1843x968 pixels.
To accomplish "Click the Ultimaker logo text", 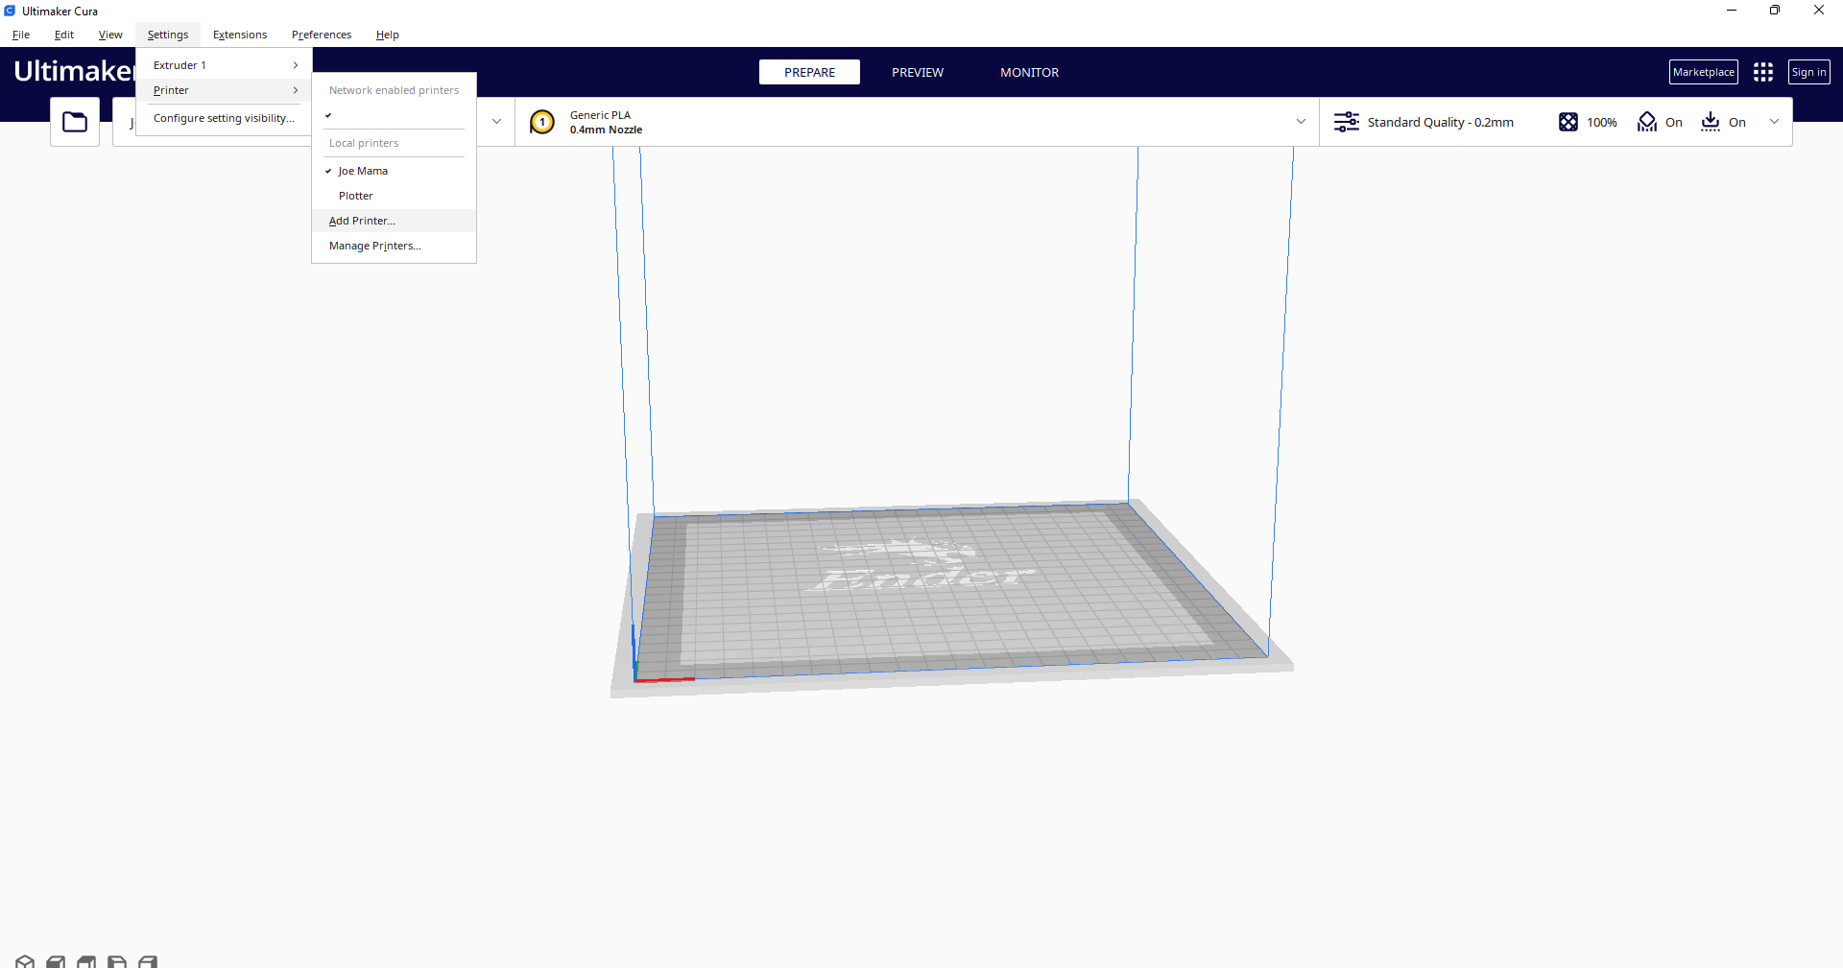I will [74, 71].
